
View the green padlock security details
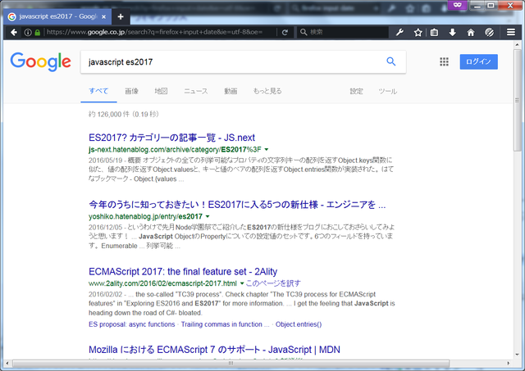click(38, 33)
